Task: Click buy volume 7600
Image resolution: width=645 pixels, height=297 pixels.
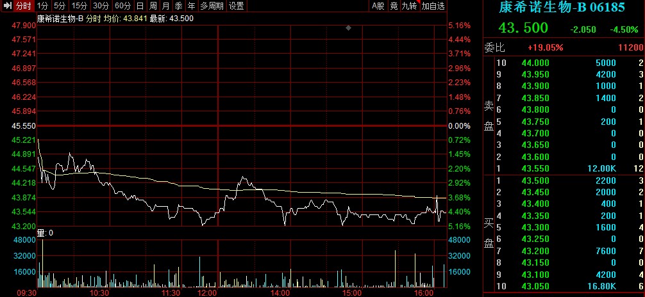Action: click(605, 251)
